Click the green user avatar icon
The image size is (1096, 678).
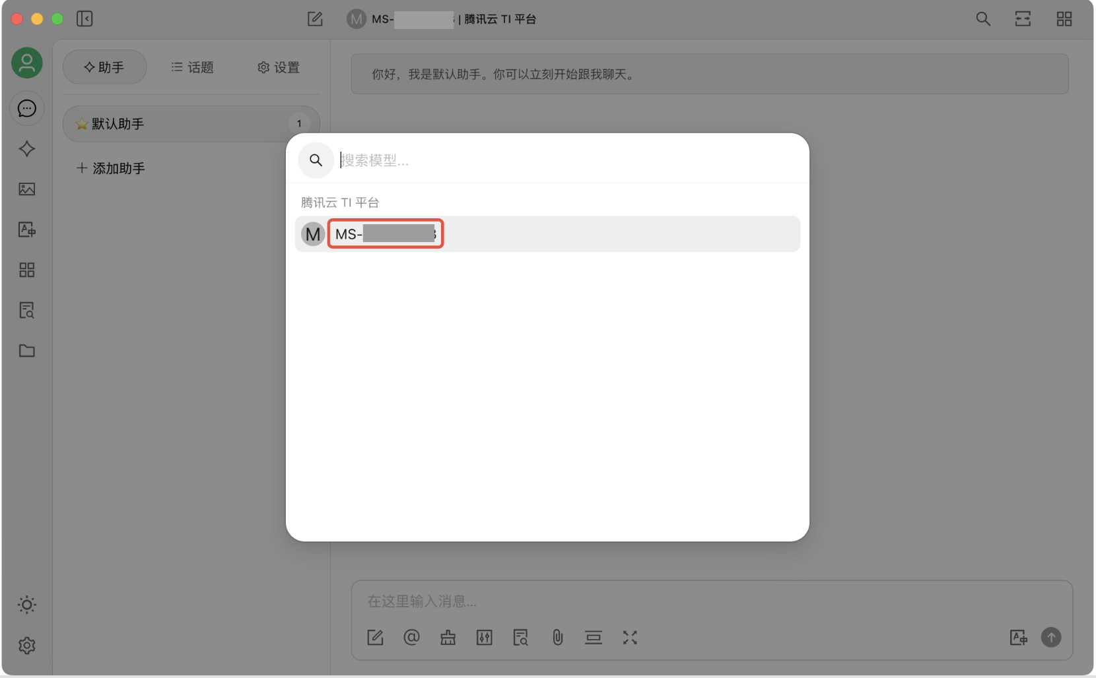pos(27,63)
